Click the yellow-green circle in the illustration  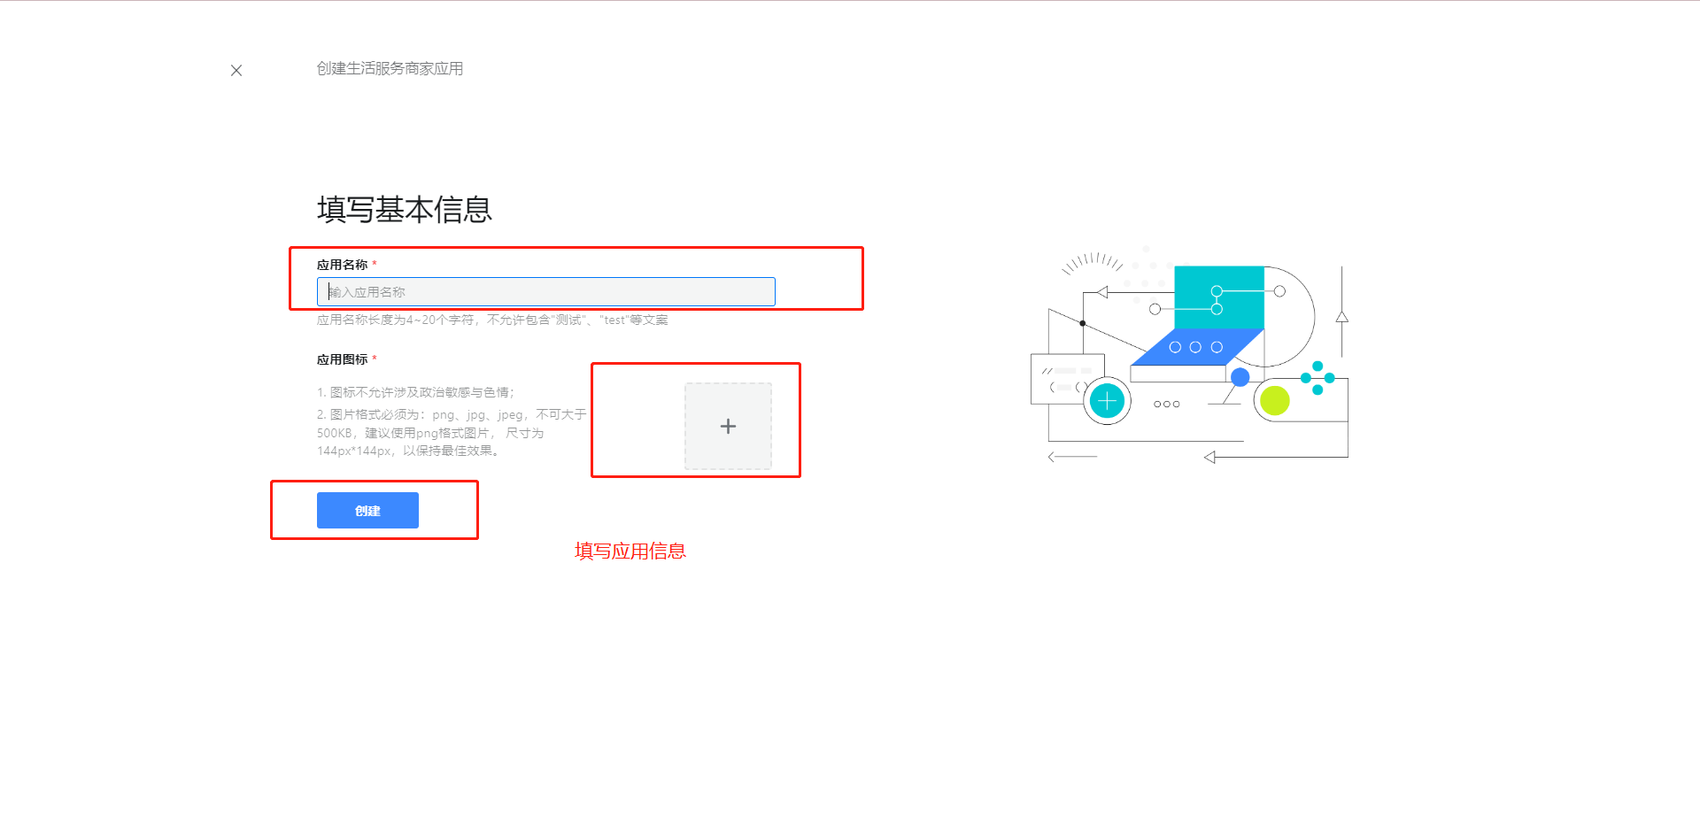1274,401
